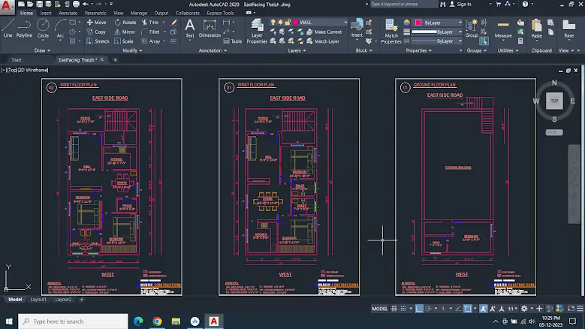Select the Line drawing tool
The height and width of the screenshot is (329, 585).
coord(8,27)
